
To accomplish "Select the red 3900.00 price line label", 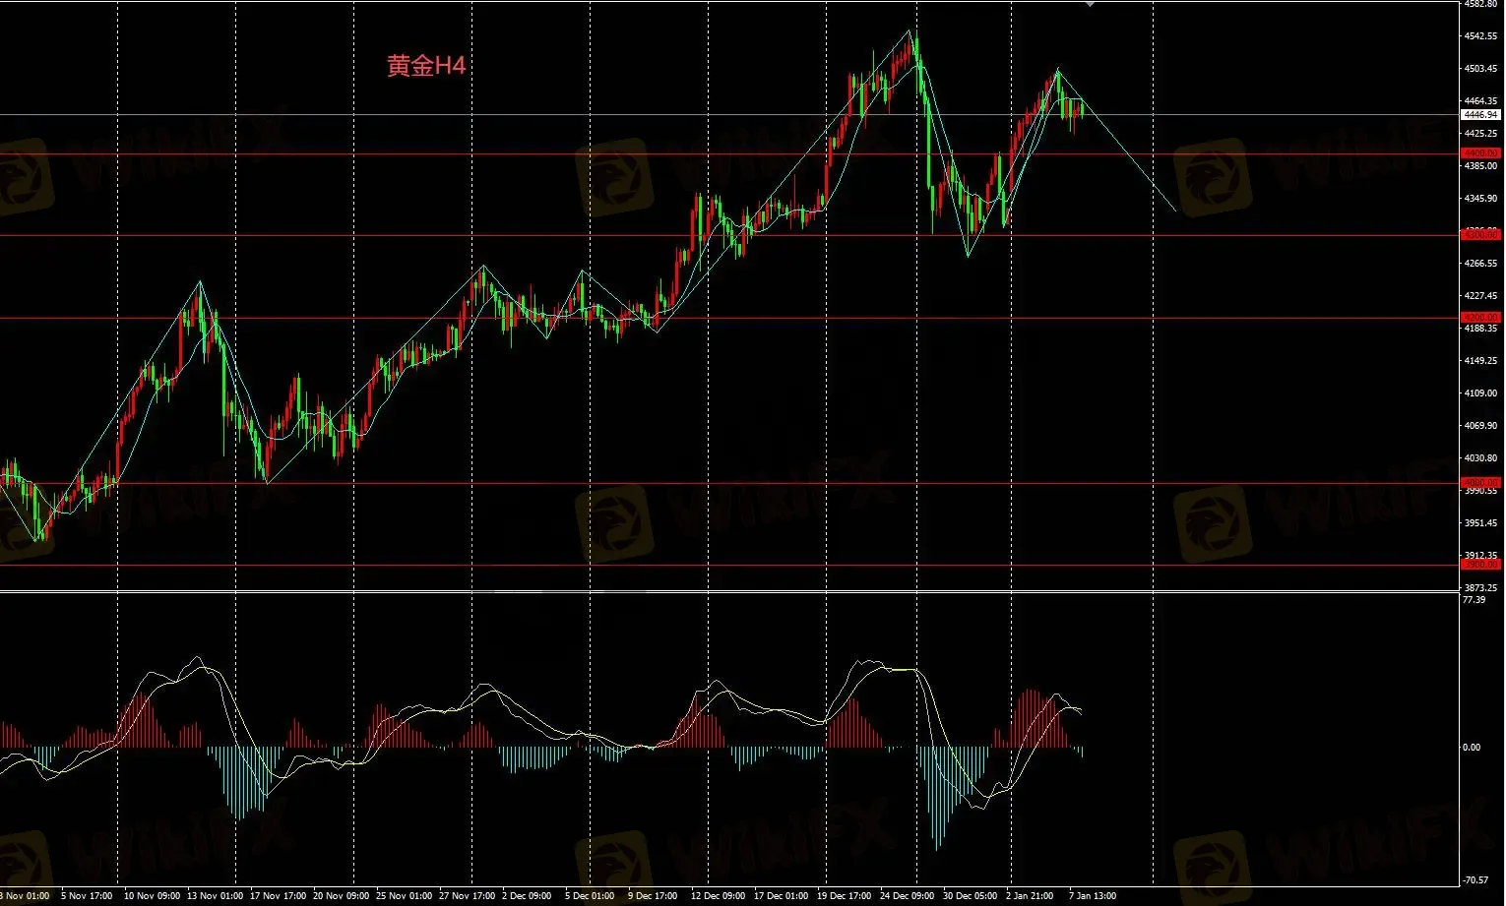I will (x=1480, y=565).
